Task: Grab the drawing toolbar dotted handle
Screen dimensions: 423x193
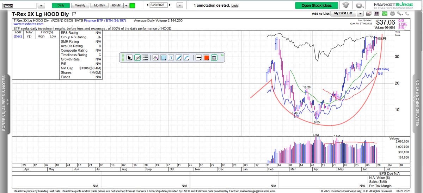Action: 123,58
